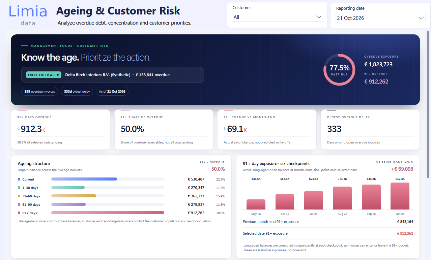Click the teal 1–30 days legend dot
431x260 pixels.
(19, 188)
